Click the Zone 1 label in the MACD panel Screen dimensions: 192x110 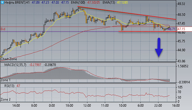[x=5, y=80]
